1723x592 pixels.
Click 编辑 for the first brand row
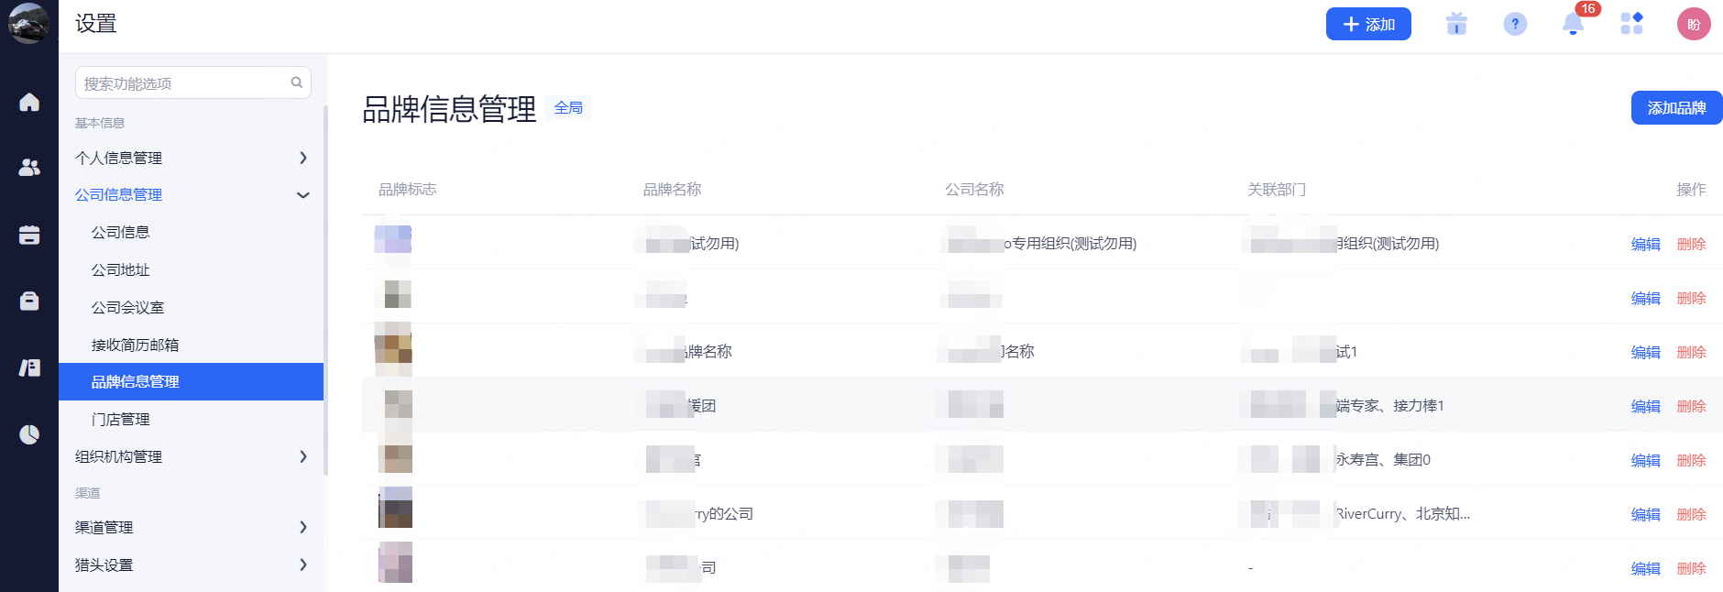(1645, 244)
